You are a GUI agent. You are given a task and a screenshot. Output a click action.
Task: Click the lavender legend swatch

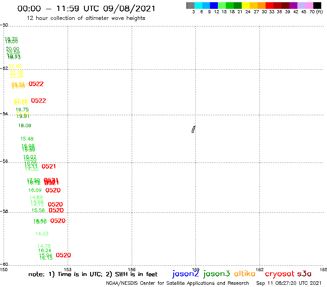coord(301,5)
